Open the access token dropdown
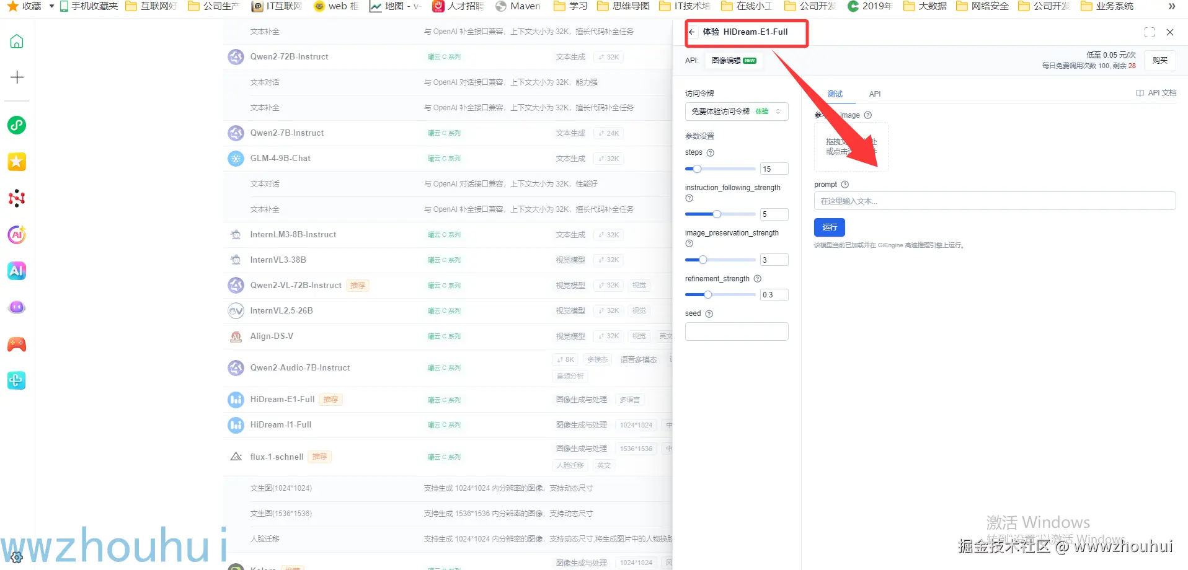This screenshot has width=1188, height=570. click(737, 112)
